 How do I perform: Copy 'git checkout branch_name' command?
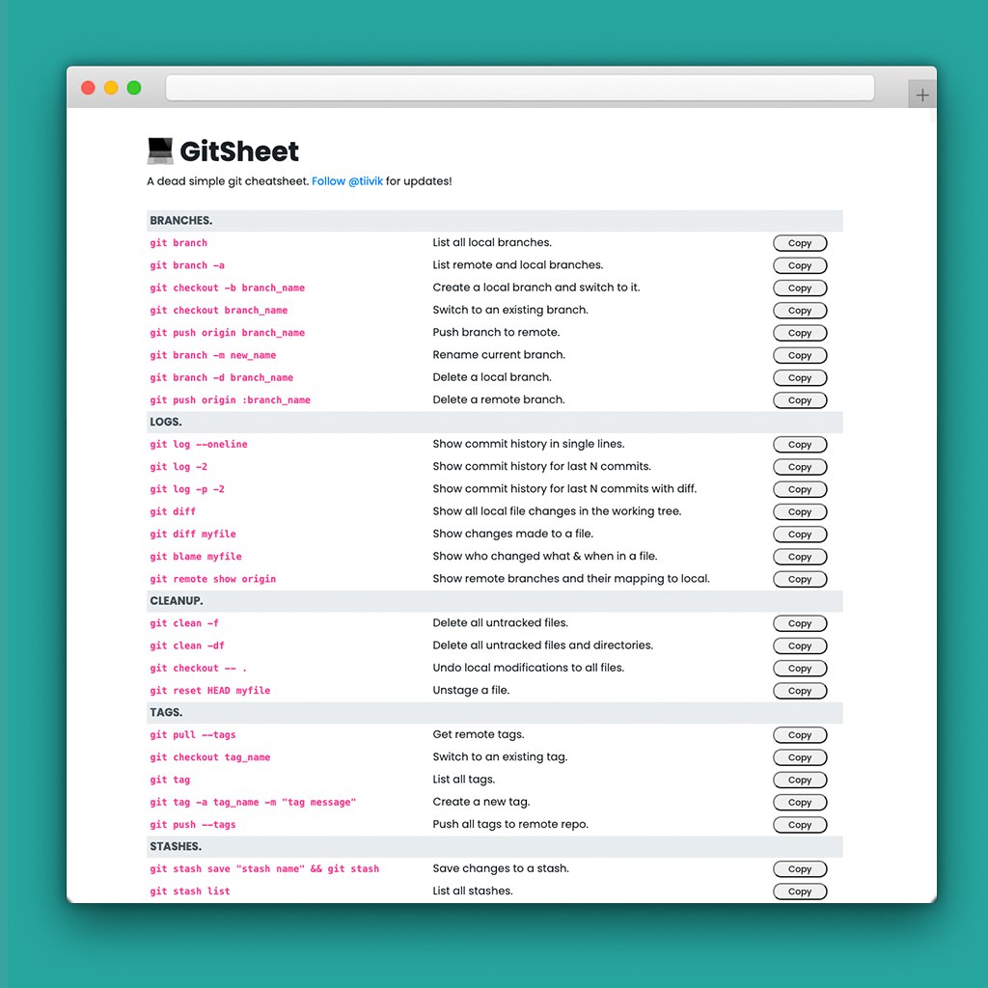pyautogui.click(x=800, y=311)
